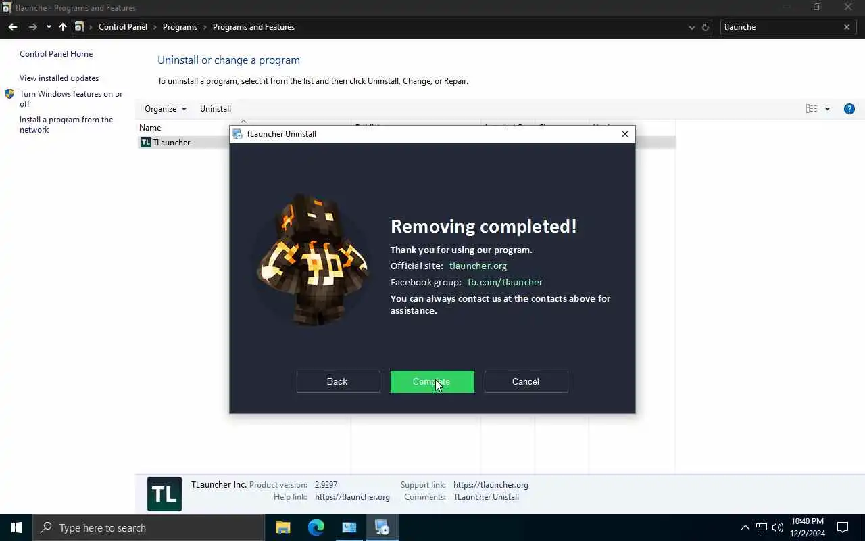Click the Back button in uninstaller
Screen dimensions: 865x541
click(x=338, y=381)
